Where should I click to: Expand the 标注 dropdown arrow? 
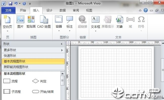[x=70, y=31]
